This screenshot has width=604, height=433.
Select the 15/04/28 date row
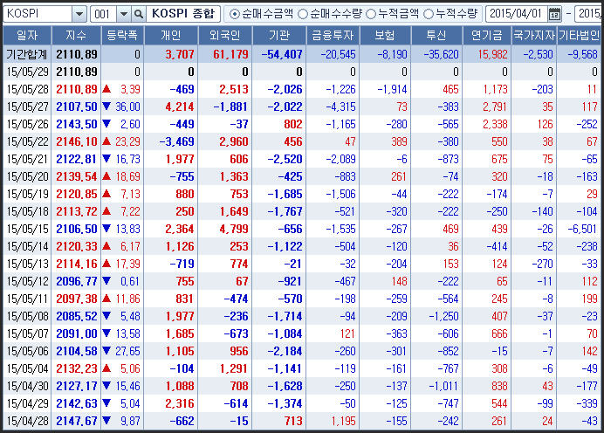[x=302, y=421]
